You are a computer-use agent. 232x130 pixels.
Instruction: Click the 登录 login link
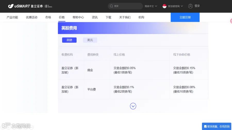(x=197, y=6)
